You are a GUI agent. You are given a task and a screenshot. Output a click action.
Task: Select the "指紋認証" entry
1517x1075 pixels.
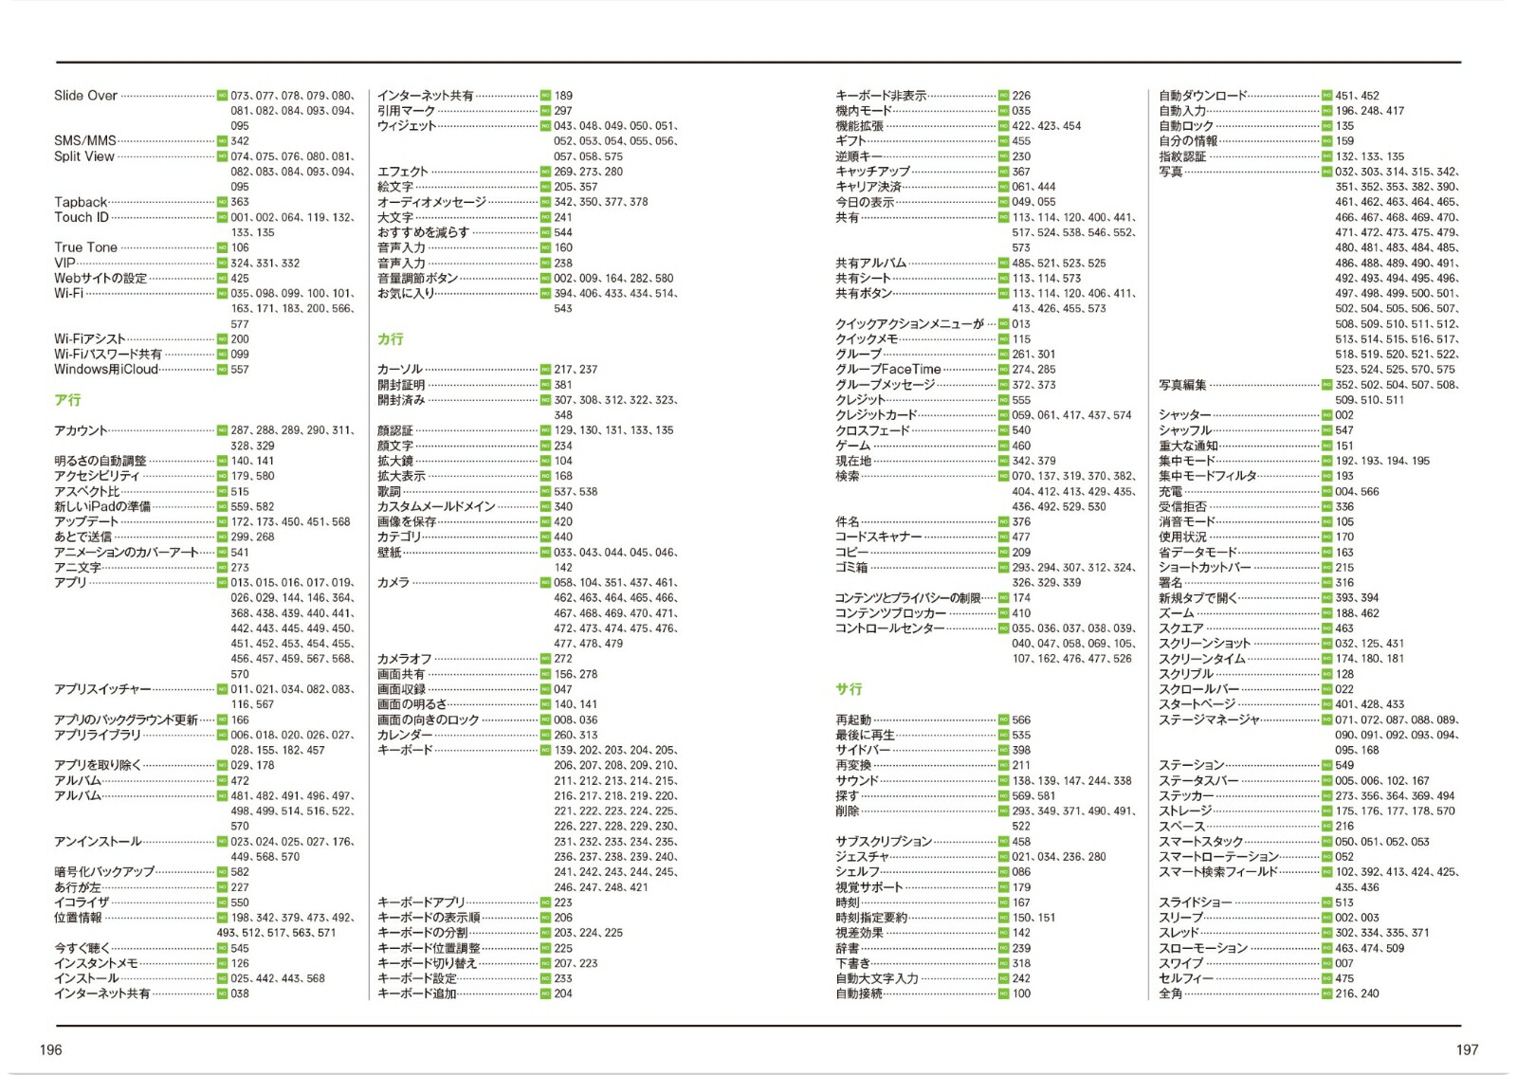coord(1182,156)
